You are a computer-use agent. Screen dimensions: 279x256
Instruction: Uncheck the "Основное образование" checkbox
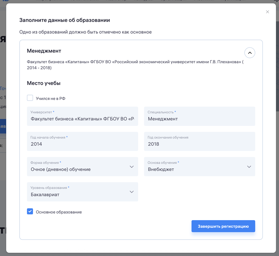coord(30,212)
